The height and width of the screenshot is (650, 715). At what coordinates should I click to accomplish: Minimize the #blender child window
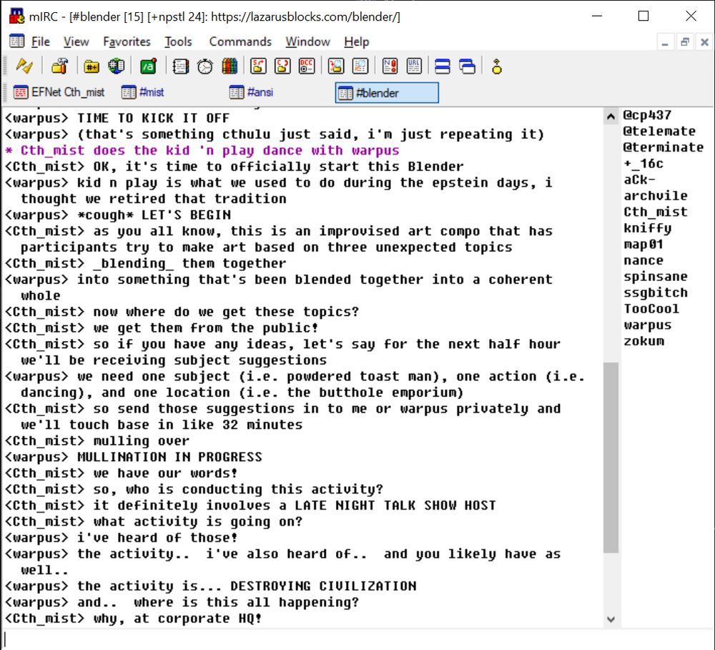pyautogui.click(x=665, y=42)
